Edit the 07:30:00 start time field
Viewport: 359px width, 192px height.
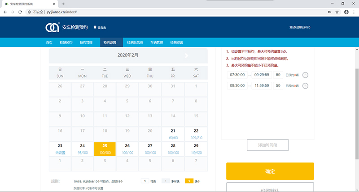click(x=237, y=75)
